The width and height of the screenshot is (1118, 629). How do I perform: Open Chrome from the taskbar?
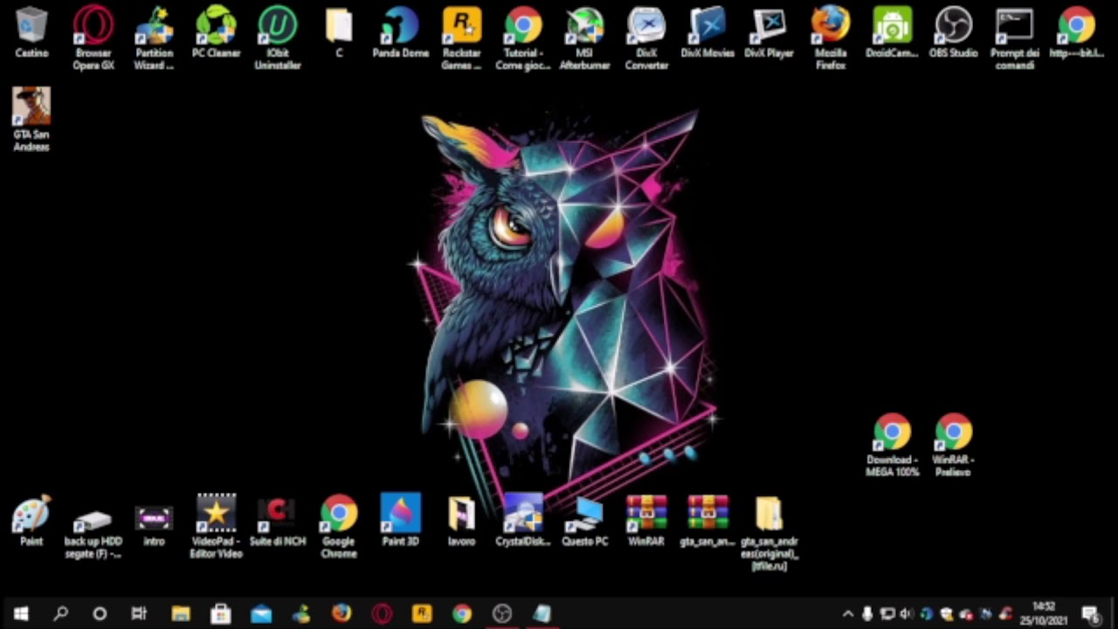(x=462, y=614)
